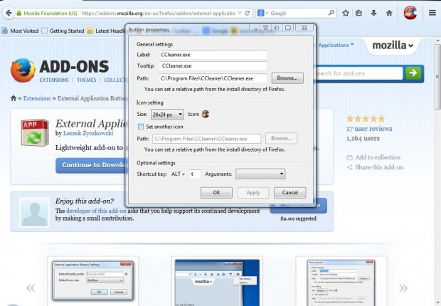
Task: Open the Settings dialog screenshot thumbnail
Action: click(92, 280)
